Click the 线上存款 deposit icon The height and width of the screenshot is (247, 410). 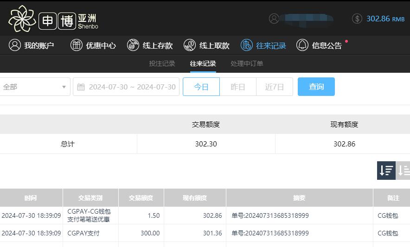[133, 45]
